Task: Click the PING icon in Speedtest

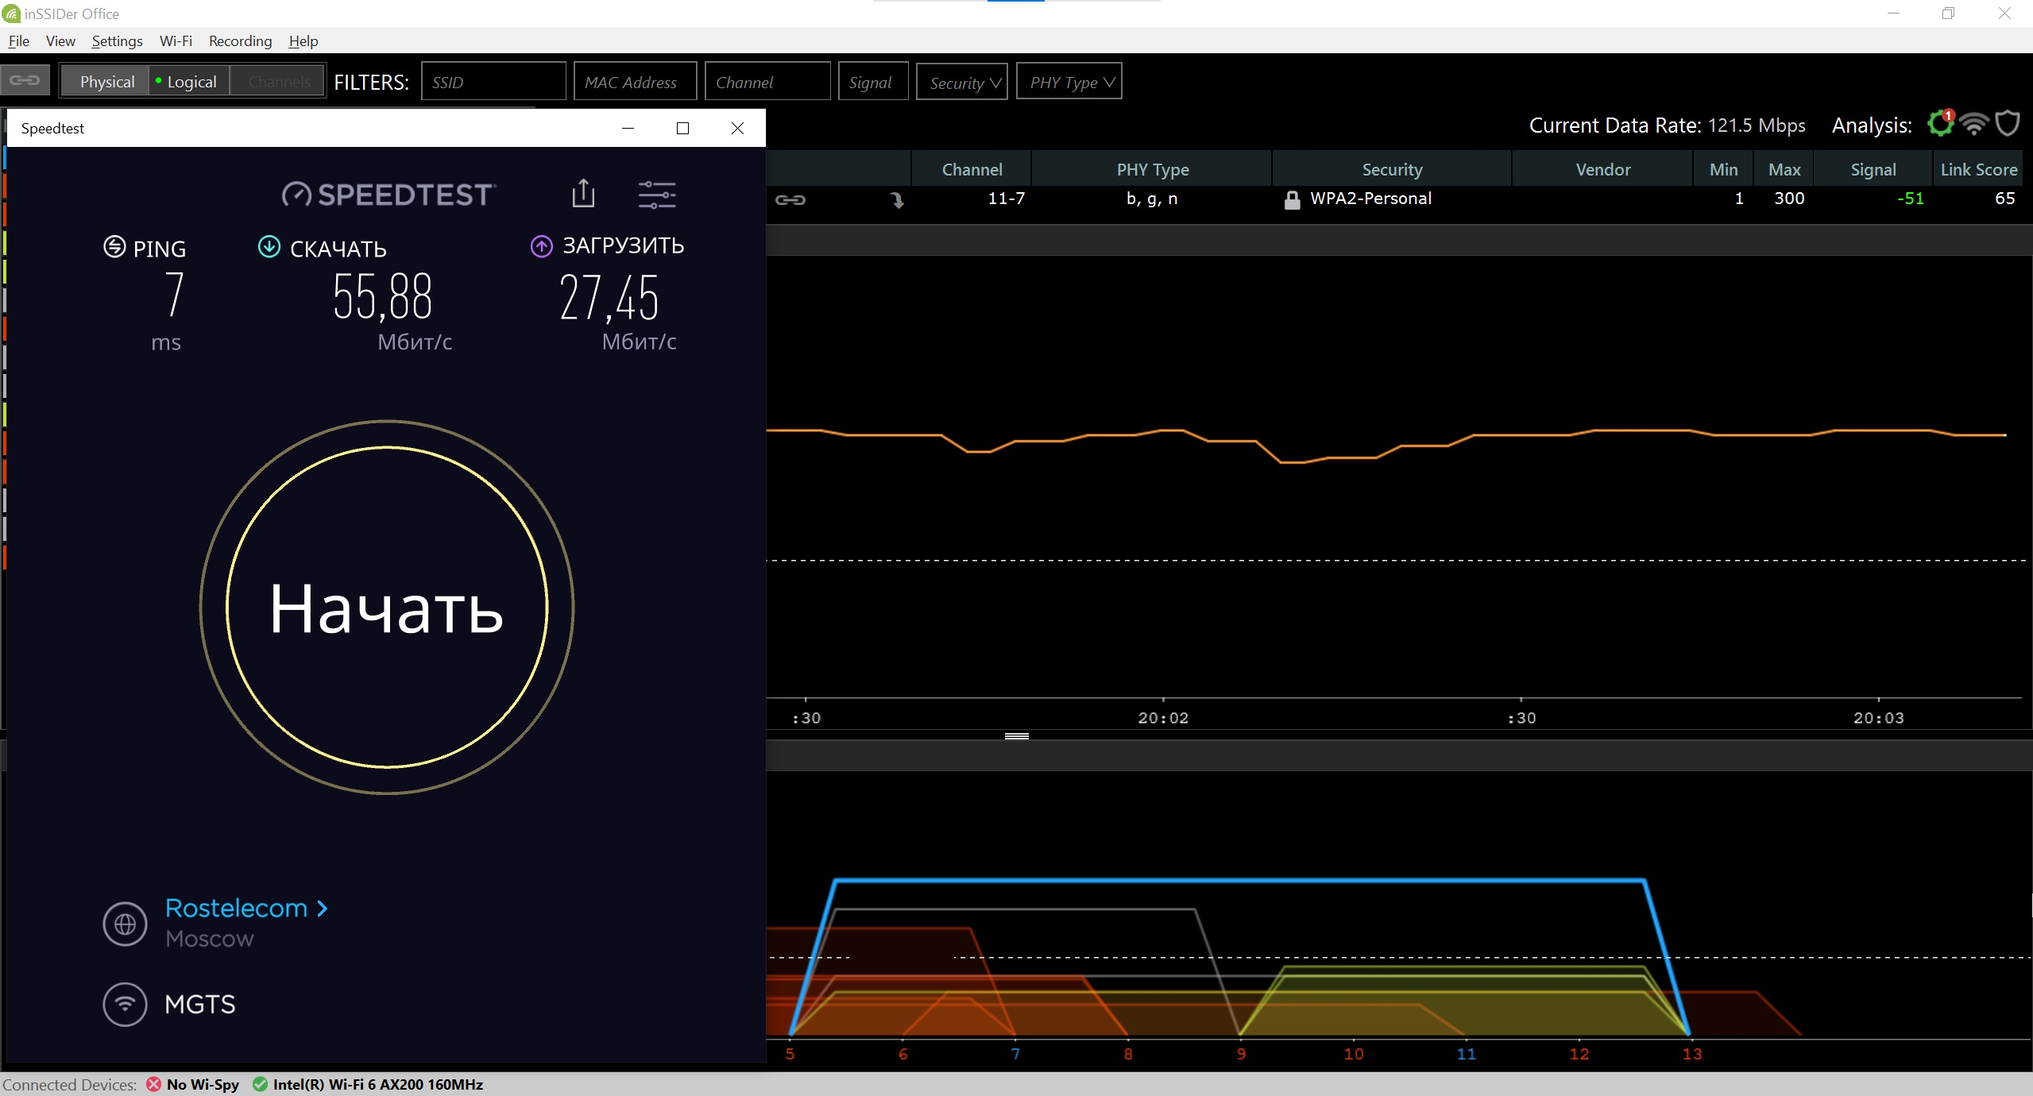Action: (x=114, y=247)
